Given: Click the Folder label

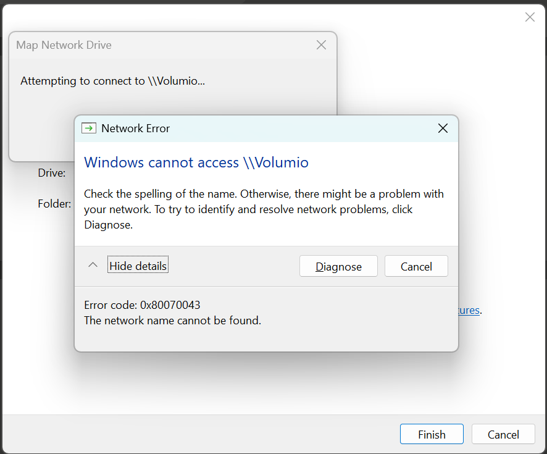Looking at the screenshot, I should (54, 203).
